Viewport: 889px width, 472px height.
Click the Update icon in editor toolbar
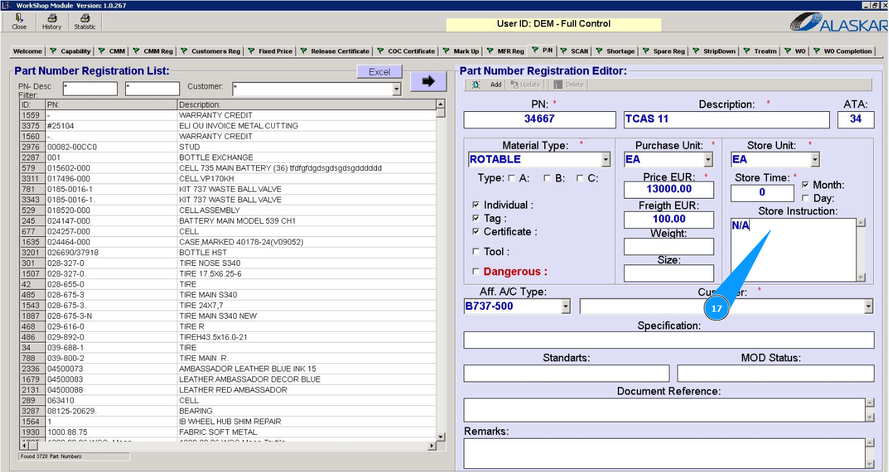[515, 85]
